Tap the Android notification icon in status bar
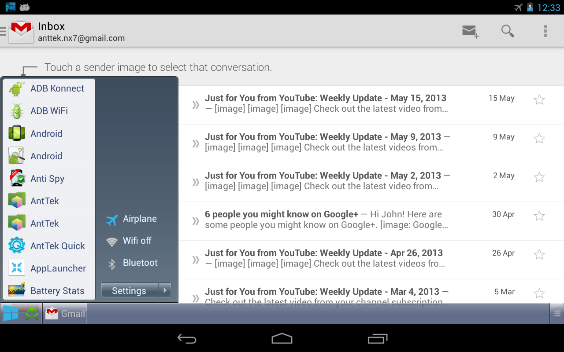564x352 pixels. click(25, 7)
